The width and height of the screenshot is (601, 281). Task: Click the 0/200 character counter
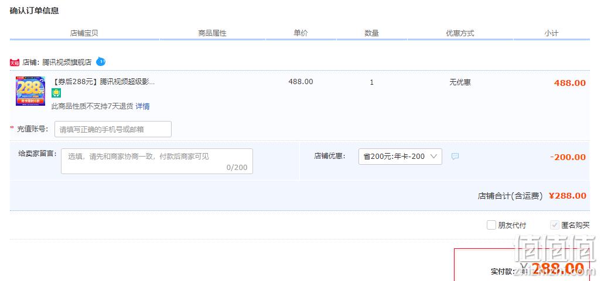pyautogui.click(x=237, y=168)
